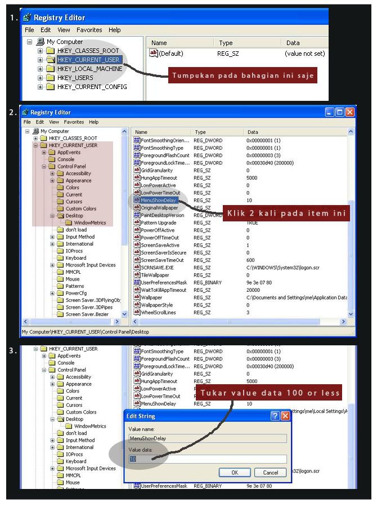Click the Name column header in step 2 window
This screenshot has height=507, width=377.
pyautogui.click(x=163, y=132)
